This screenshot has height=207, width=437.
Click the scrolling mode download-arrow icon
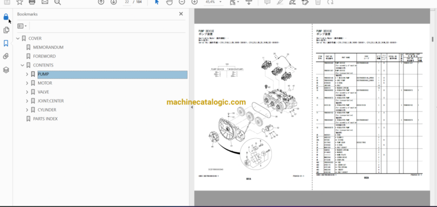pyautogui.click(x=249, y=2)
